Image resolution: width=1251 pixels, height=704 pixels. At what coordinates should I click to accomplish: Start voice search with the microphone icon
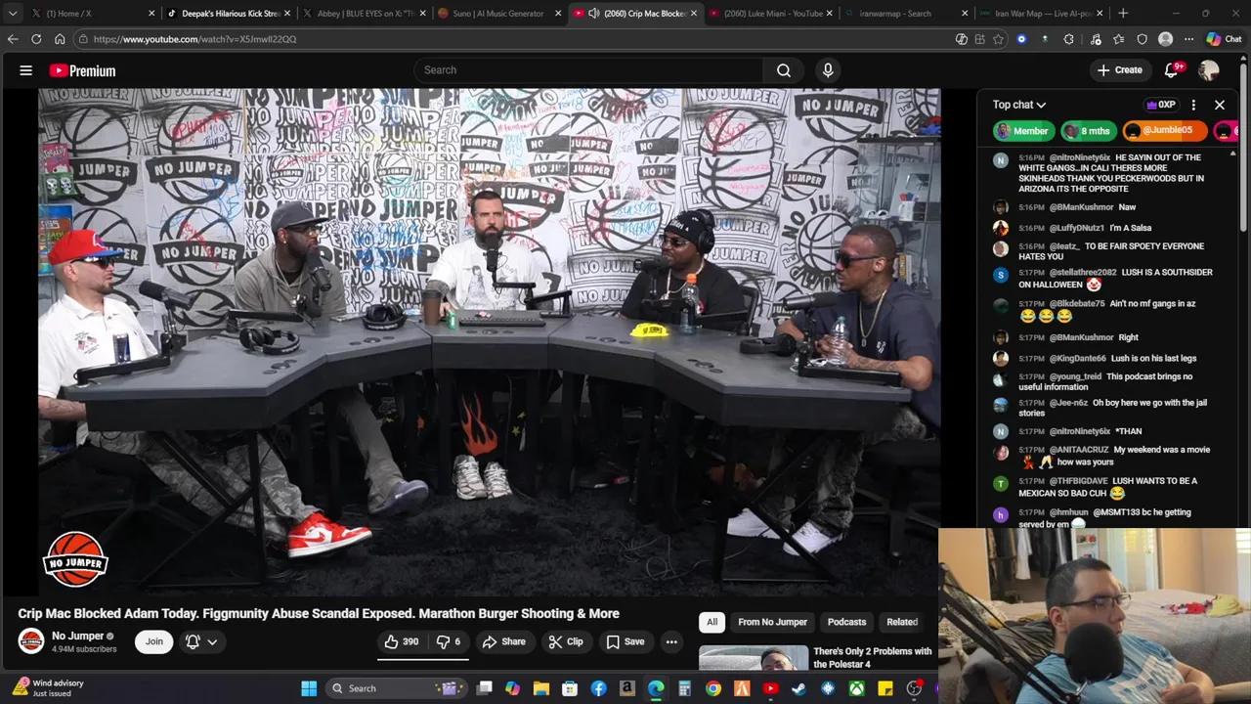[x=828, y=70]
